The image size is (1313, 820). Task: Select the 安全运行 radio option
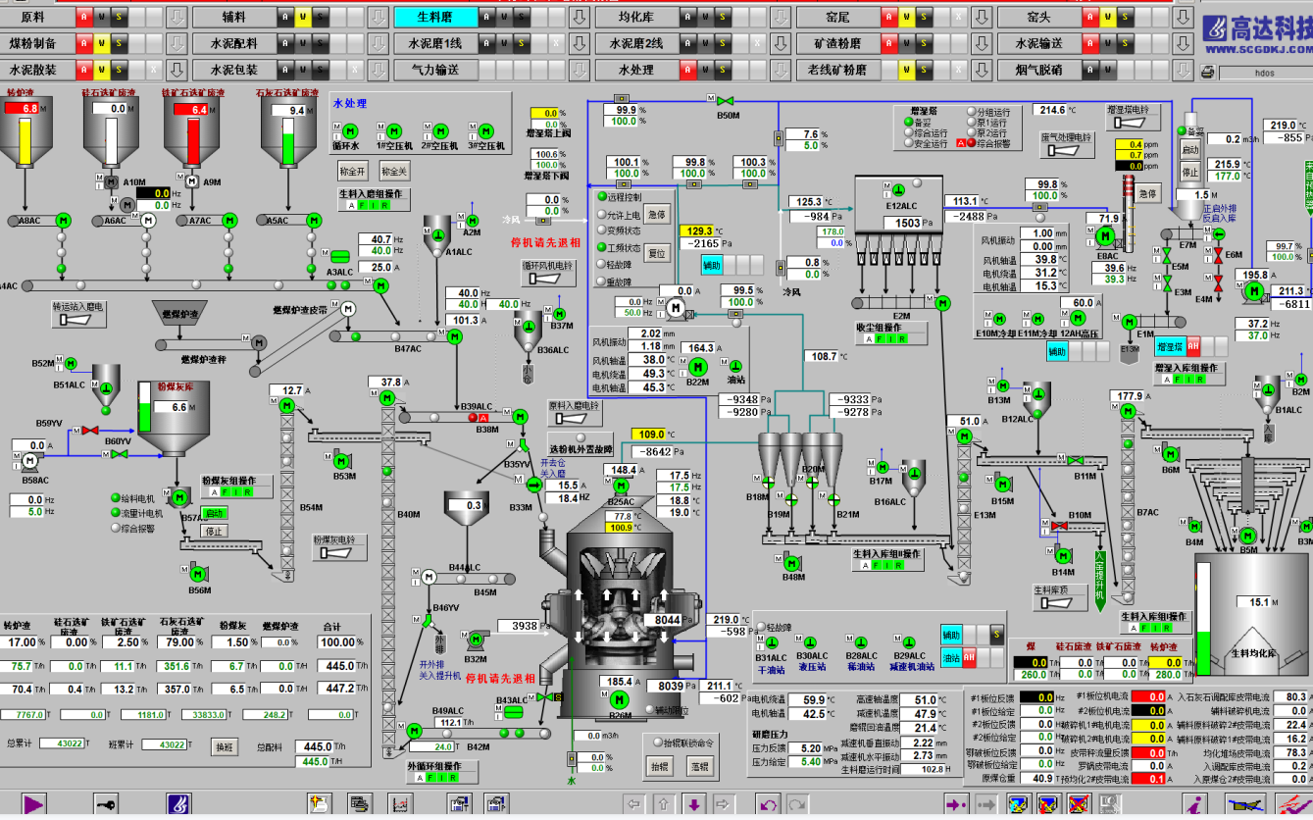click(x=908, y=143)
